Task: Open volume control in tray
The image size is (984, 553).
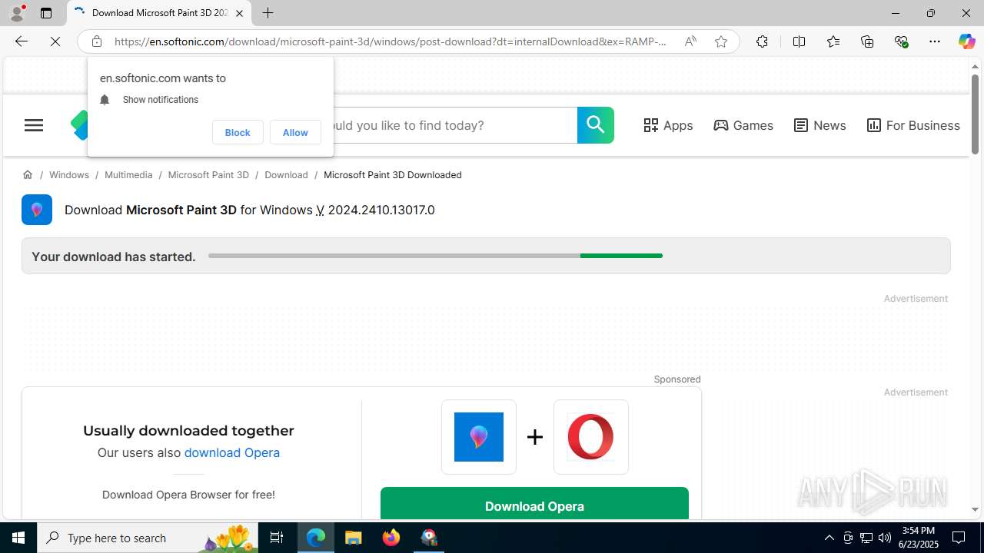Action: point(885,538)
